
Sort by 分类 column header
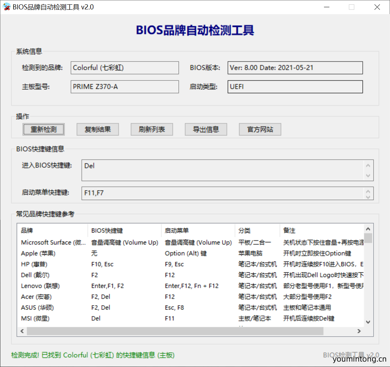(258, 231)
